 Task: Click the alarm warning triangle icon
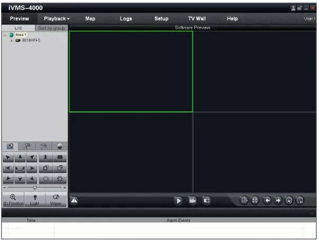(74, 200)
